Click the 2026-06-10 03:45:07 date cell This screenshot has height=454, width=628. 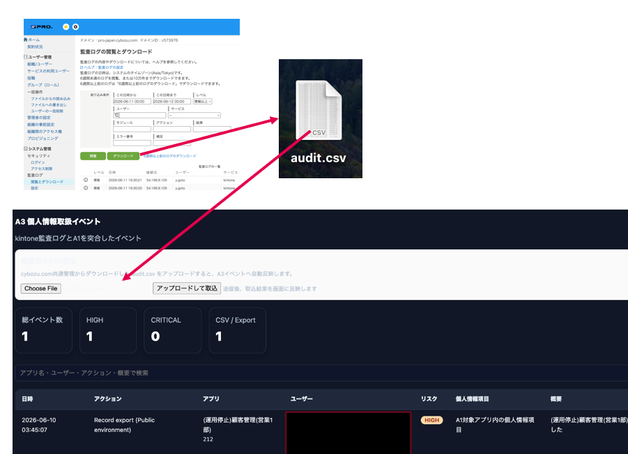[x=39, y=425]
